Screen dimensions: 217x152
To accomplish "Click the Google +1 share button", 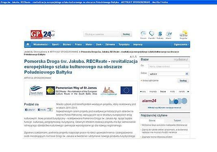I will 50,110.
